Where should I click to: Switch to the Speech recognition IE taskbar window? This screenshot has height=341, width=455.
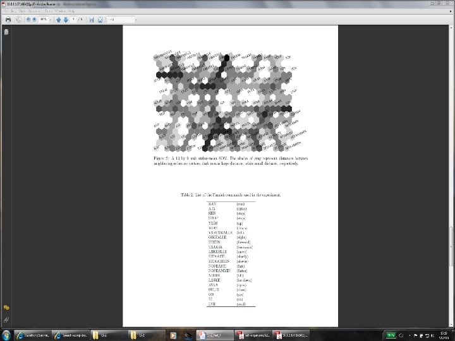click(x=71, y=335)
